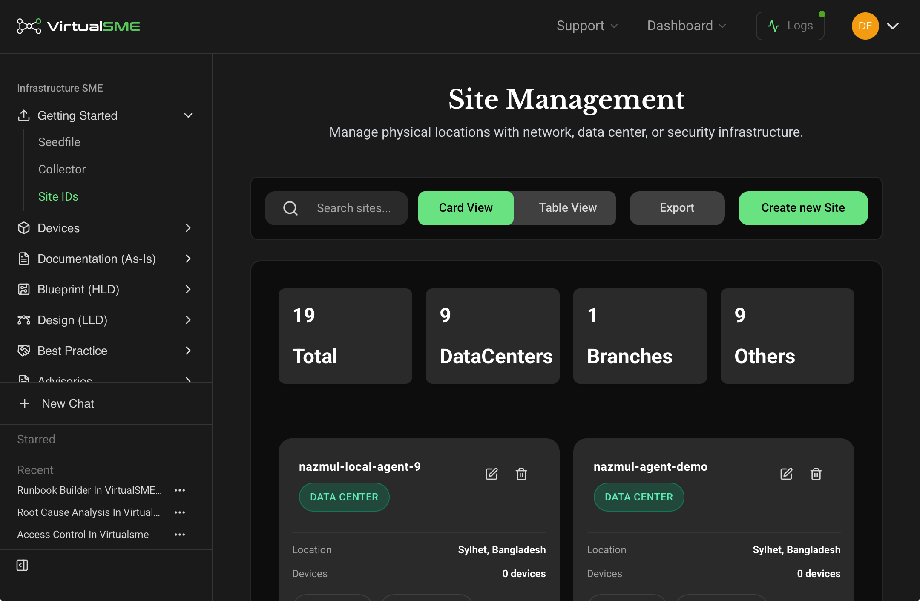Open the Dashboard dropdown menu

click(687, 26)
